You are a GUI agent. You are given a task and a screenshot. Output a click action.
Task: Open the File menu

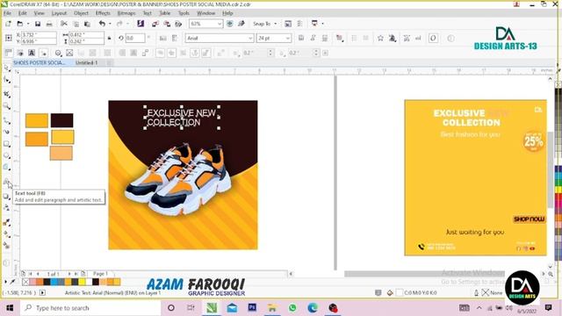click(x=7, y=13)
